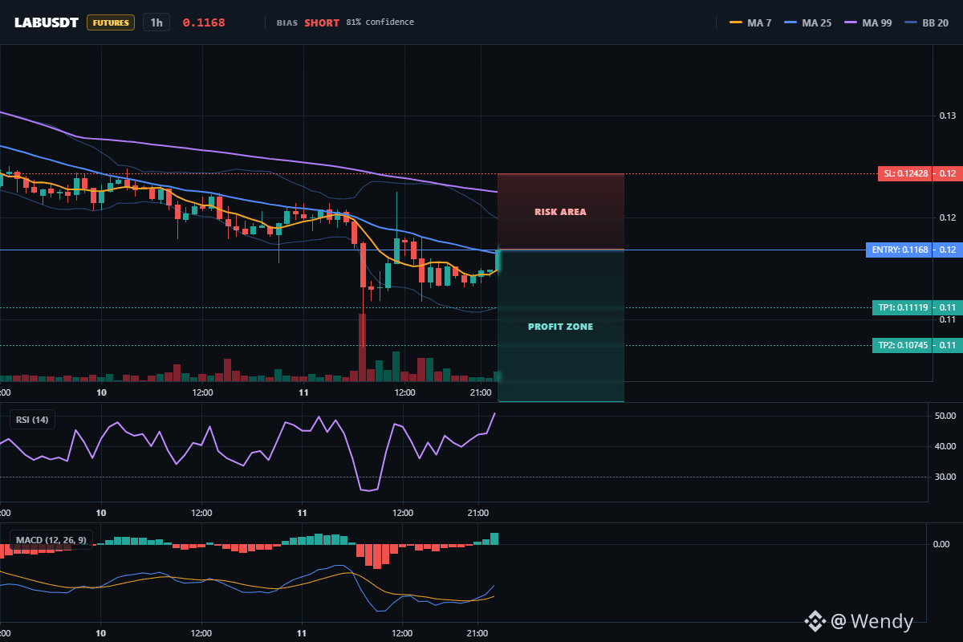Screen dimensions: 963x642
Task: Toggle the BB 20 legend item
Action: click(926, 22)
